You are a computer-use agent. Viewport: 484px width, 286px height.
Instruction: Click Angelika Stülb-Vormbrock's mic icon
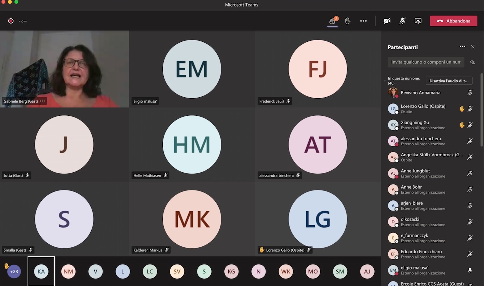pyautogui.click(x=470, y=157)
